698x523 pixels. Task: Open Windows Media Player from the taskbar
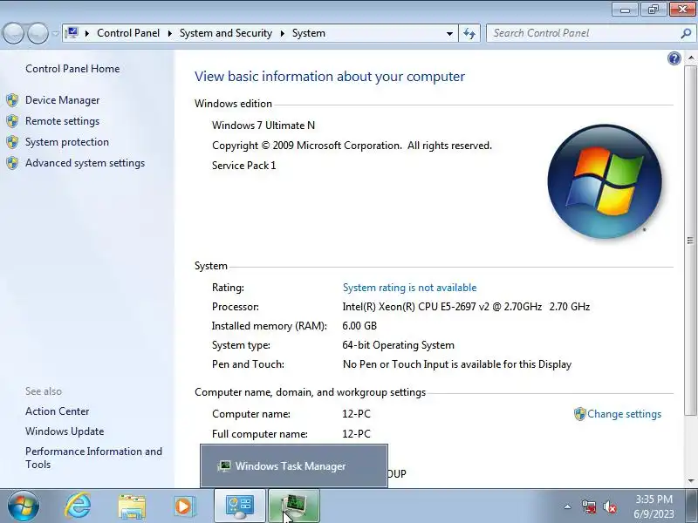click(184, 506)
